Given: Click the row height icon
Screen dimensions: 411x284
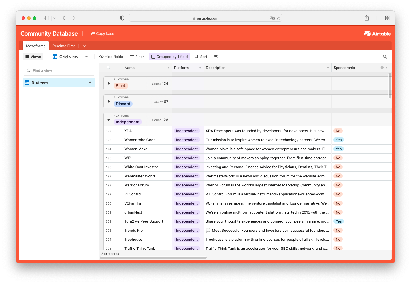Looking at the screenshot, I should pos(216,57).
